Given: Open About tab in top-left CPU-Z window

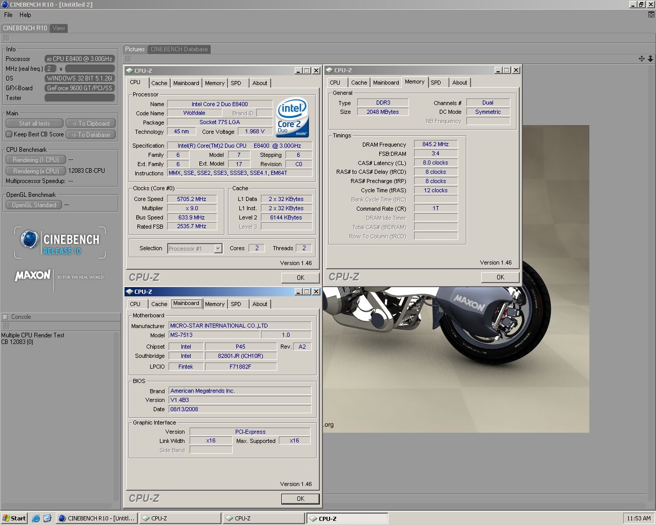Looking at the screenshot, I should tap(260, 83).
